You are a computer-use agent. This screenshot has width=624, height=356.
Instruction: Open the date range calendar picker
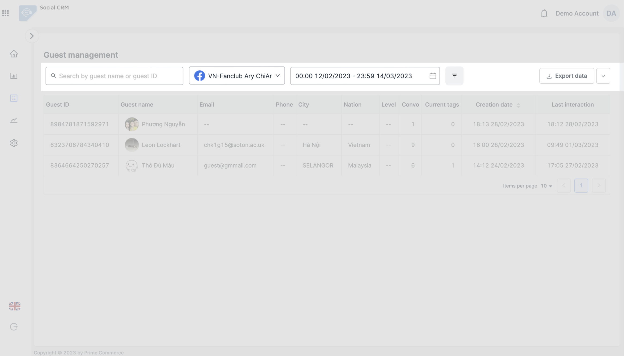pyautogui.click(x=433, y=76)
